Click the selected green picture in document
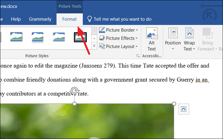The height and width of the screenshot is (139, 223). (87, 121)
